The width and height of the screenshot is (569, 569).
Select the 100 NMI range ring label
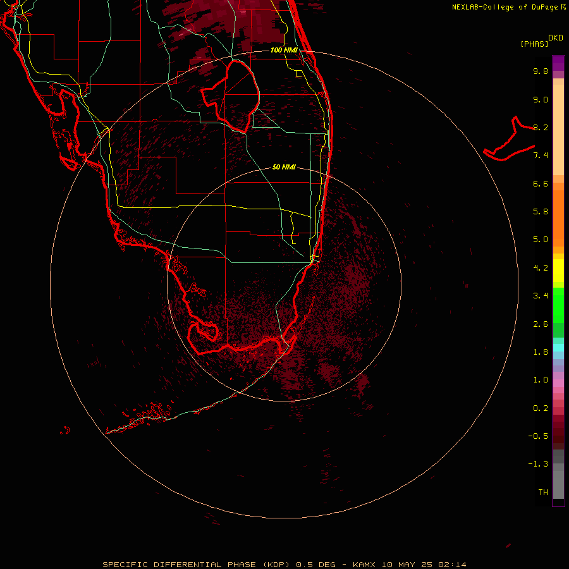pyautogui.click(x=284, y=50)
